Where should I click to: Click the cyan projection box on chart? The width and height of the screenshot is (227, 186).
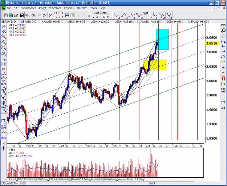(x=162, y=39)
